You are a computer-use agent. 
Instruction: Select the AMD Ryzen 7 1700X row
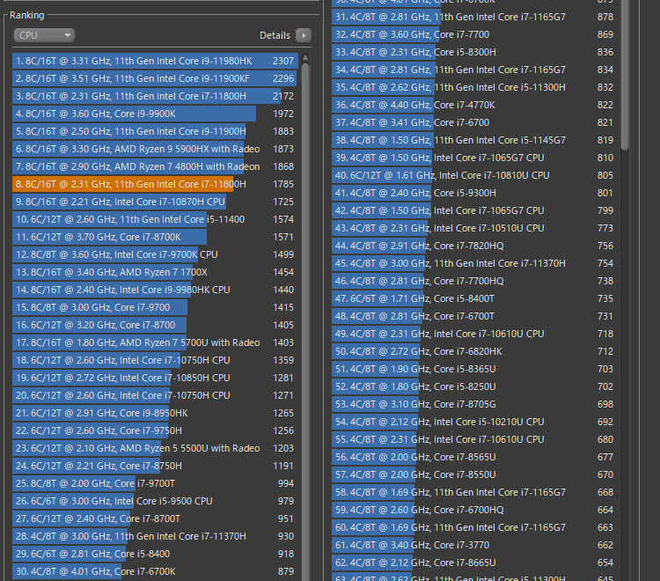(x=155, y=272)
